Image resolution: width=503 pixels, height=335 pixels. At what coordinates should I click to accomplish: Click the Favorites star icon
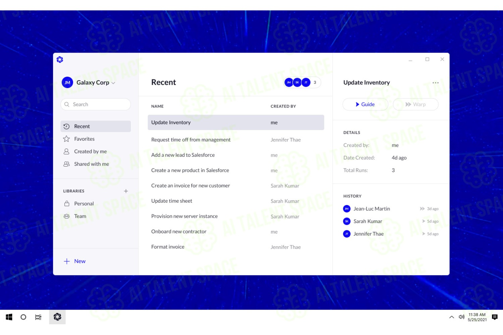66,139
